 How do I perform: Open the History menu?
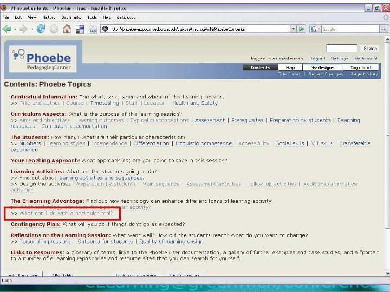coord(49,17)
